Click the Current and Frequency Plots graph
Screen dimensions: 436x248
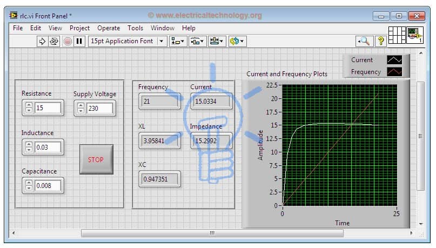[339, 145]
